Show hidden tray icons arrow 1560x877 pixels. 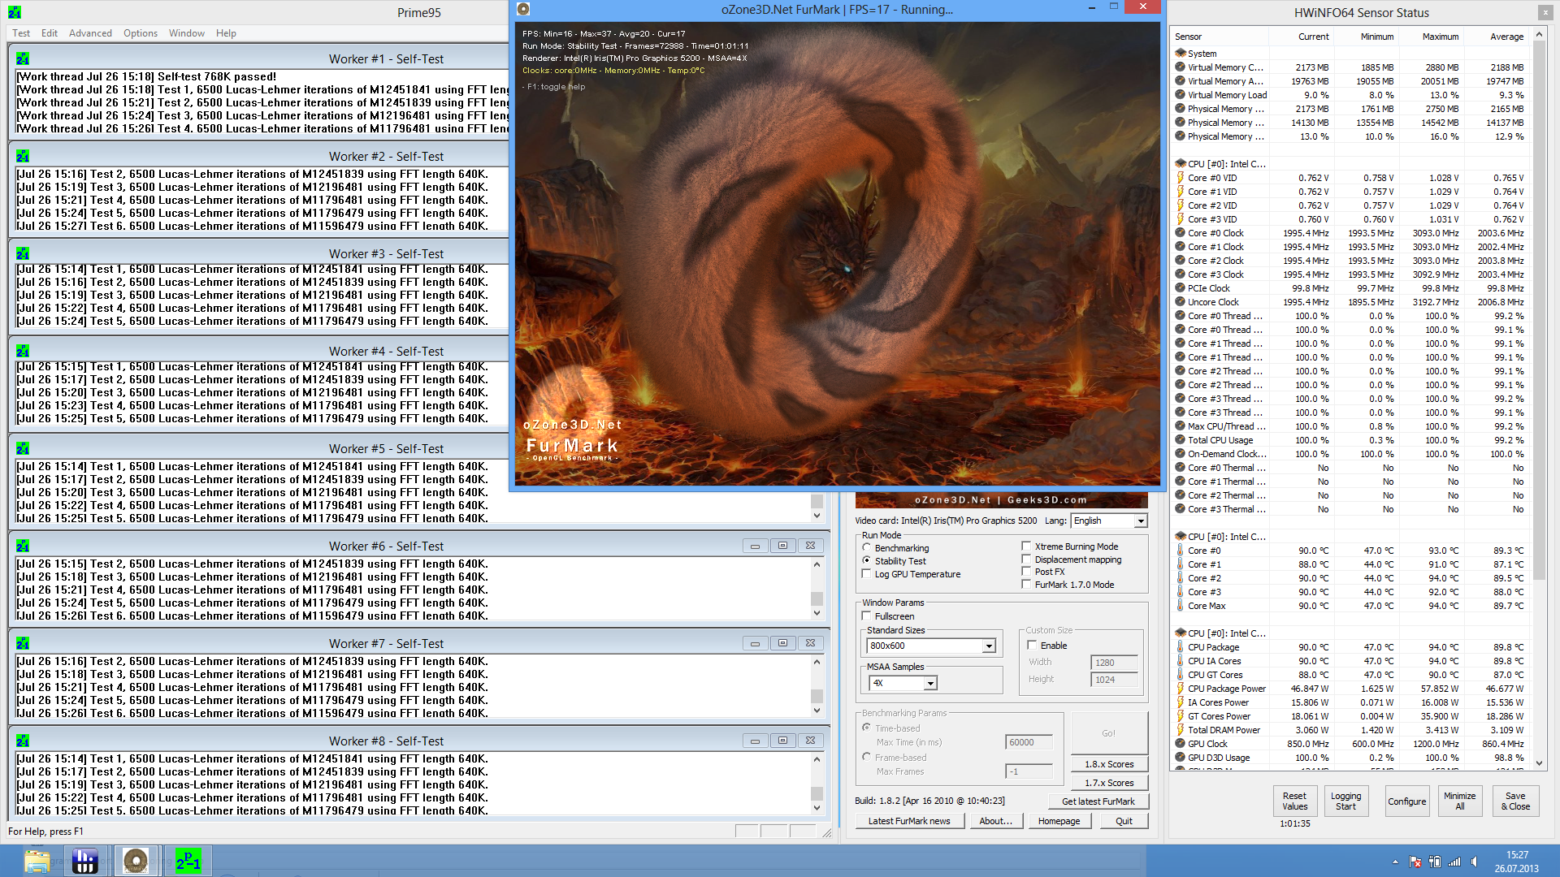(x=1395, y=862)
